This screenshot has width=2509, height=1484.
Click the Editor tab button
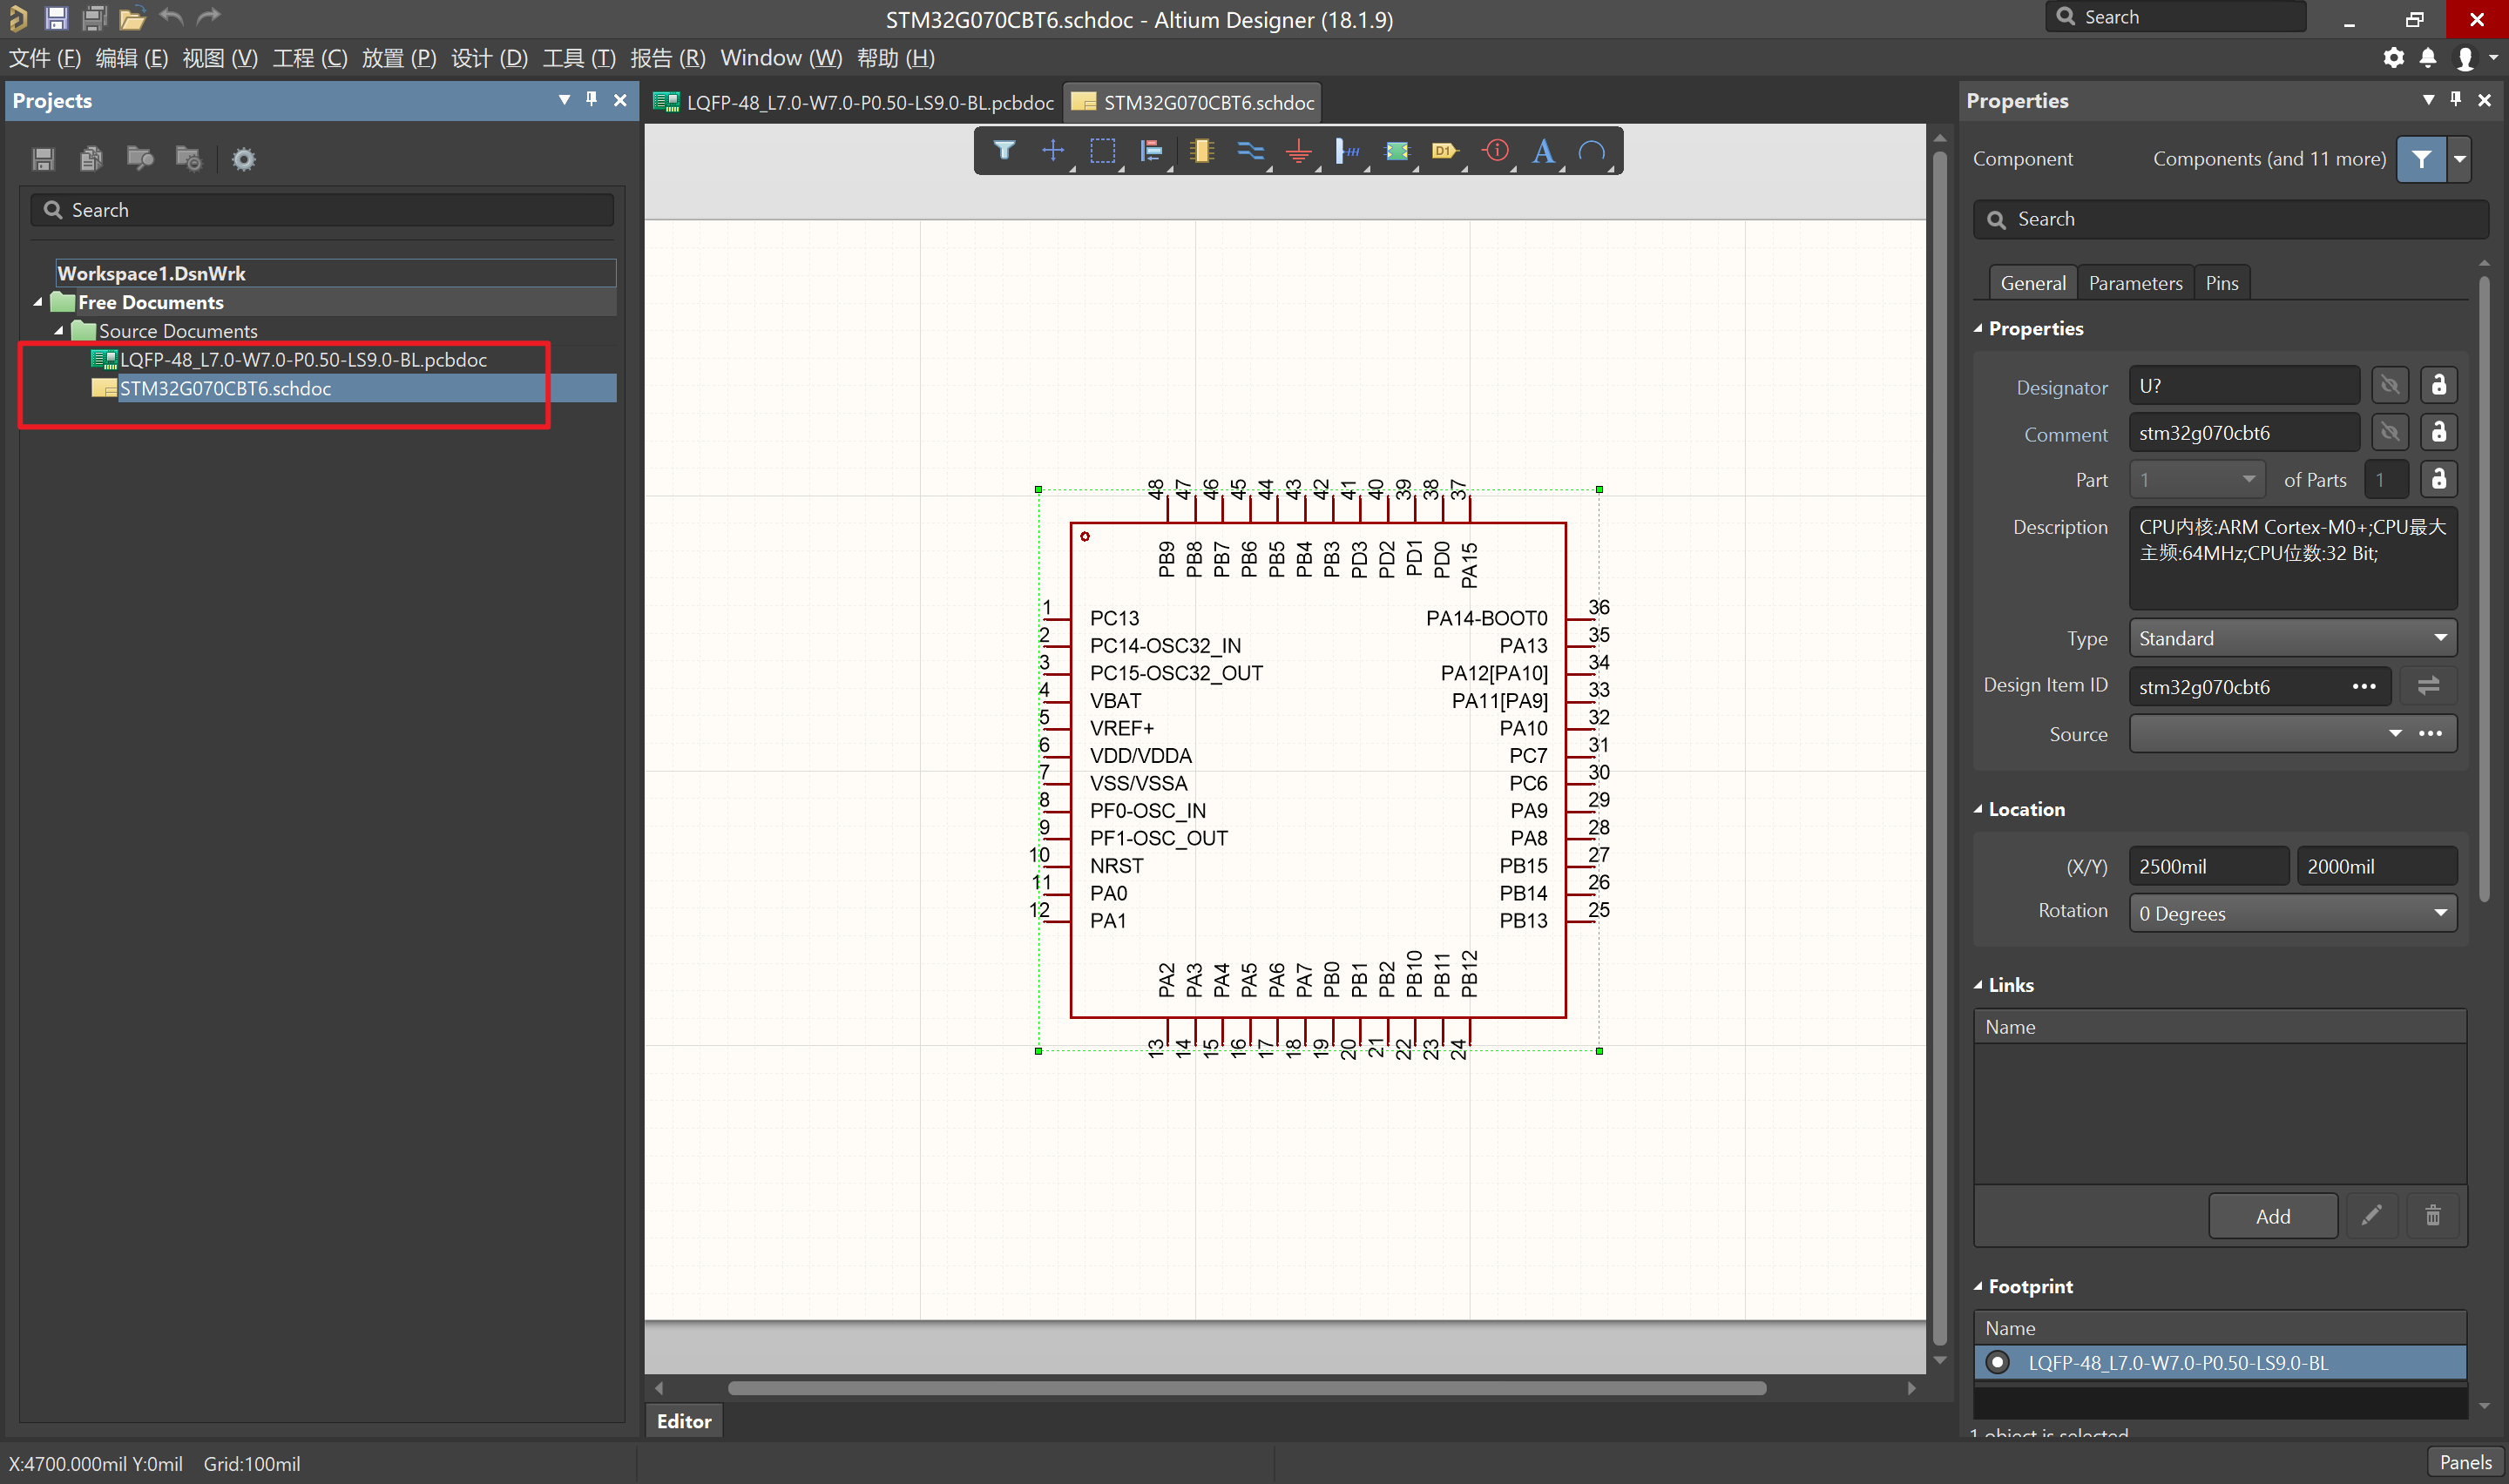pos(684,1421)
